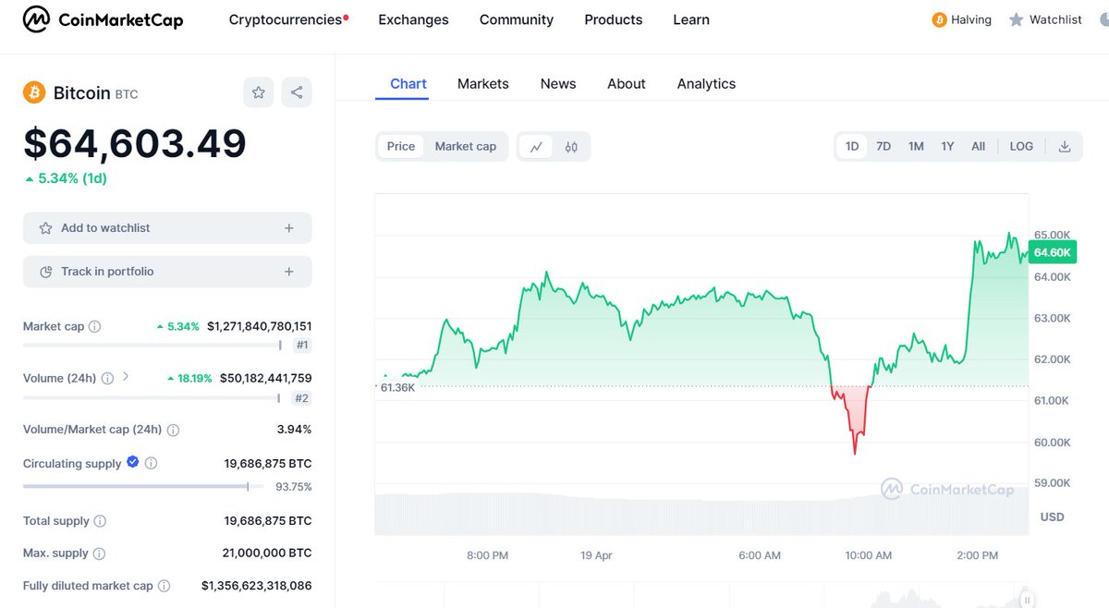Switch to candlestick chart view icon

(571, 146)
